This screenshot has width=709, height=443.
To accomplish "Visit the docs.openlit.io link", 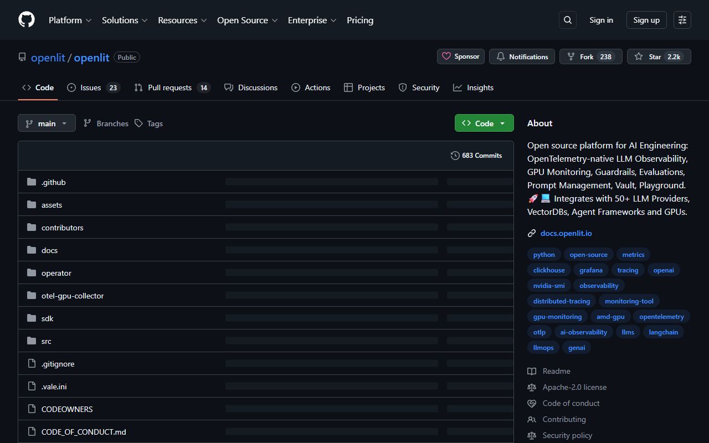I will pyautogui.click(x=566, y=233).
